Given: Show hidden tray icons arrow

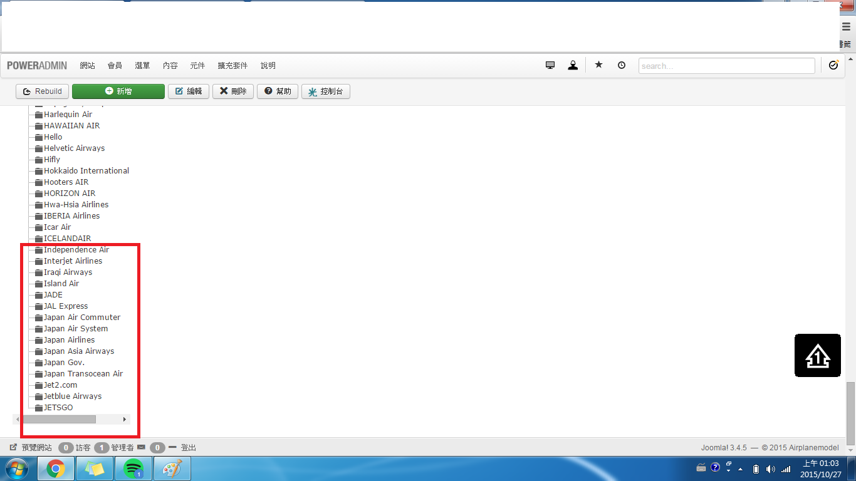Looking at the screenshot, I should tap(740, 468).
